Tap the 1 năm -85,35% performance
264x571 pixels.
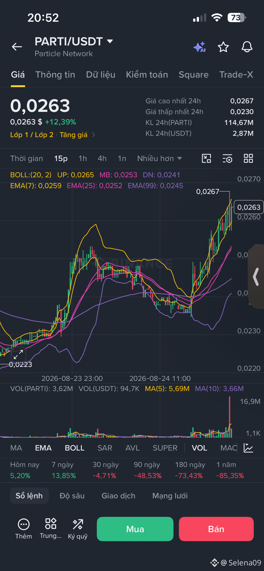pyautogui.click(x=230, y=470)
